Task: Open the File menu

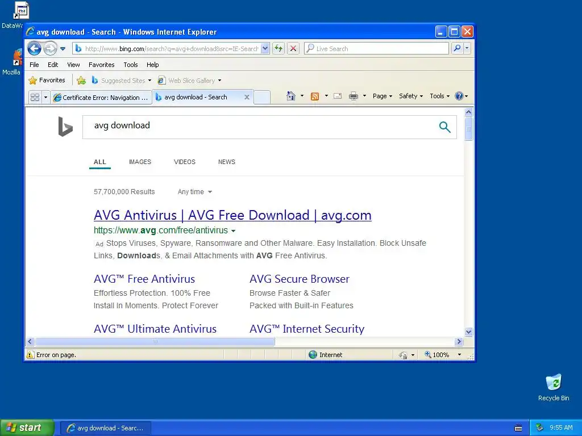Action: click(34, 65)
